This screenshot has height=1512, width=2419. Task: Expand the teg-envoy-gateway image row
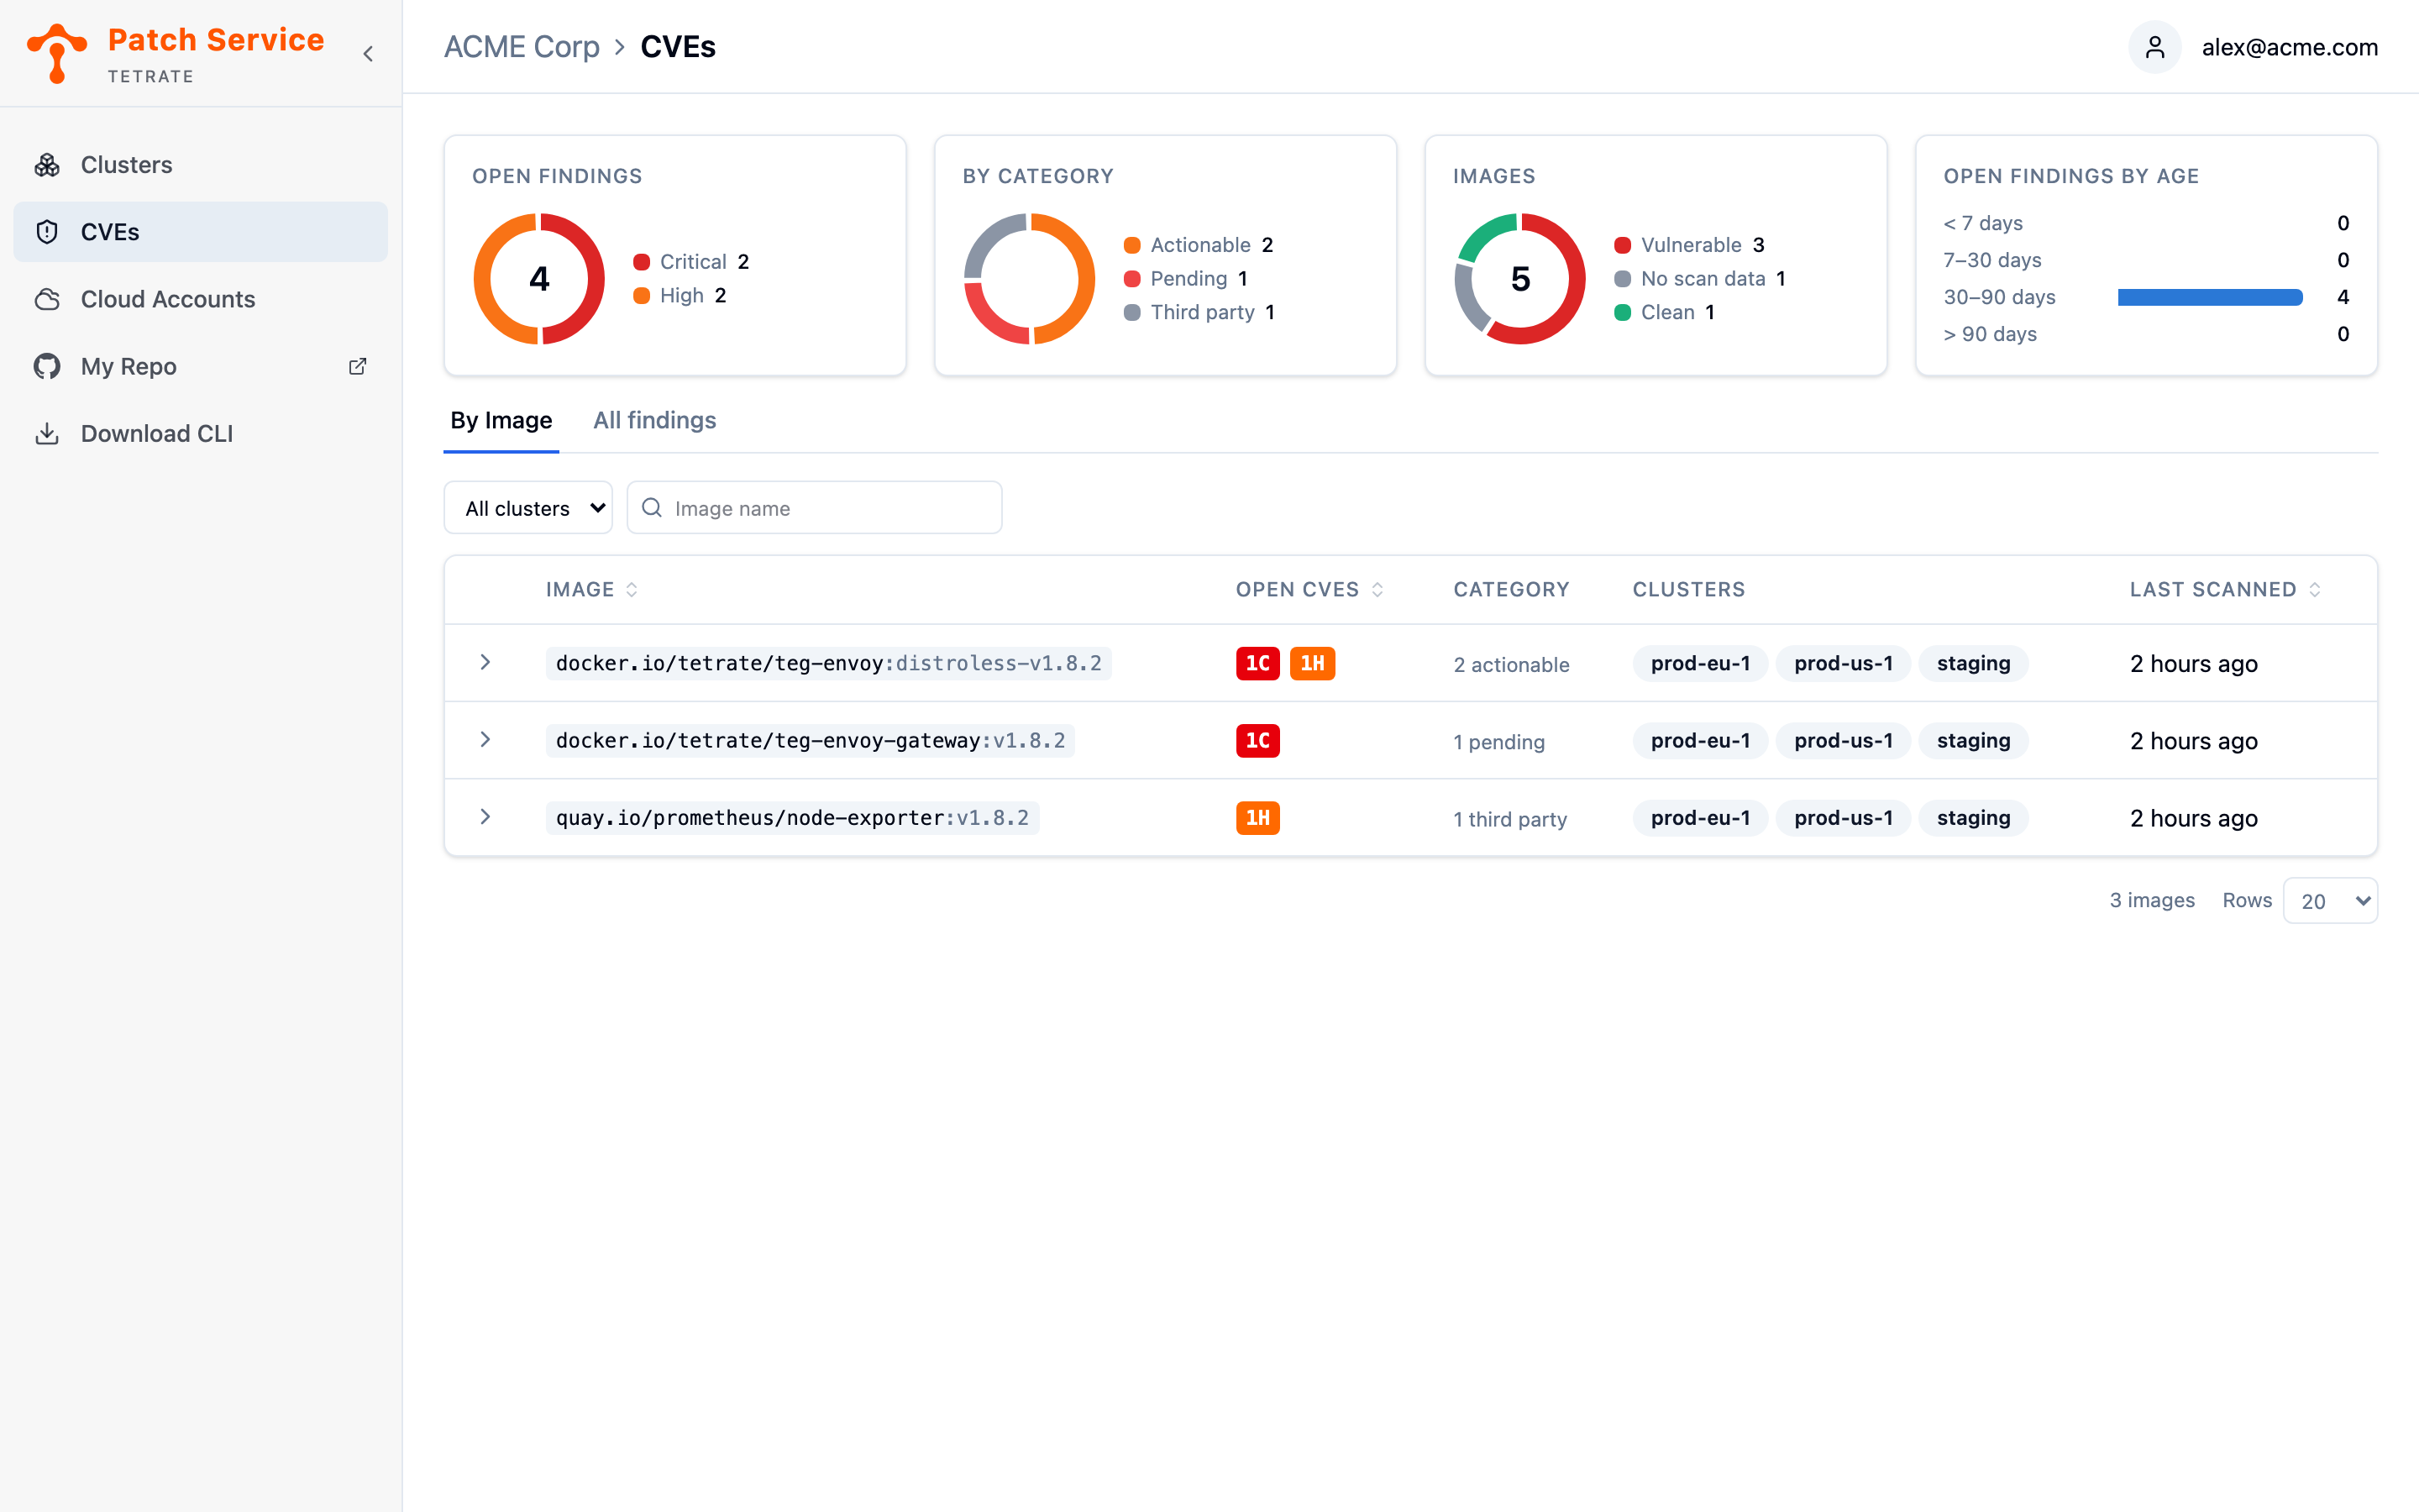[485, 740]
